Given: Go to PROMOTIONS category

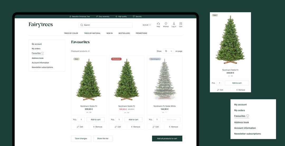Looking at the screenshot, I should pyautogui.click(x=141, y=33).
